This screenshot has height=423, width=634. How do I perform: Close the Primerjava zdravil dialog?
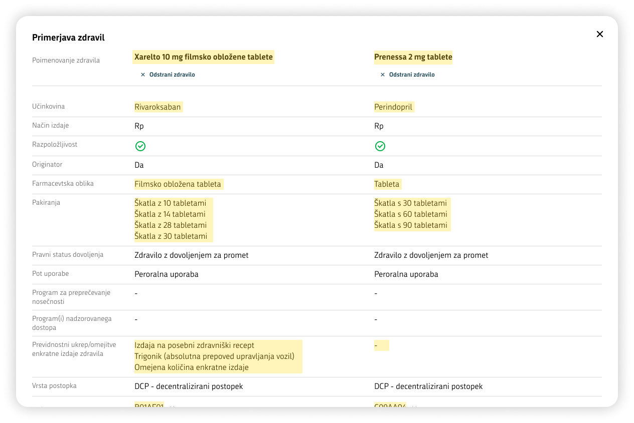[600, 34]
